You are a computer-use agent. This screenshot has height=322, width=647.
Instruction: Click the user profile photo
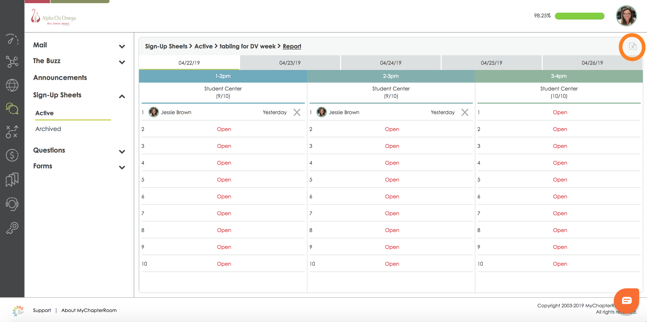click(x=626, y=16)
